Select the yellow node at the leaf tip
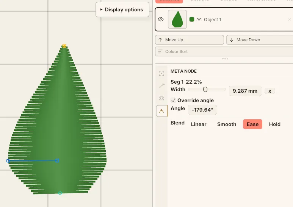 [x=64, y=46]
